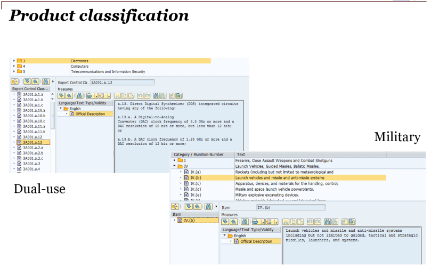Expand folder 4 Computers
The image size is (431, 268).
tap(14, 66)
